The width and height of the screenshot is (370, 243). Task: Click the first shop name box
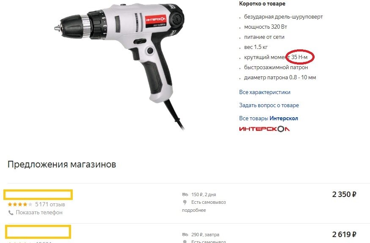pyautogui.click(x=38, y=195)
